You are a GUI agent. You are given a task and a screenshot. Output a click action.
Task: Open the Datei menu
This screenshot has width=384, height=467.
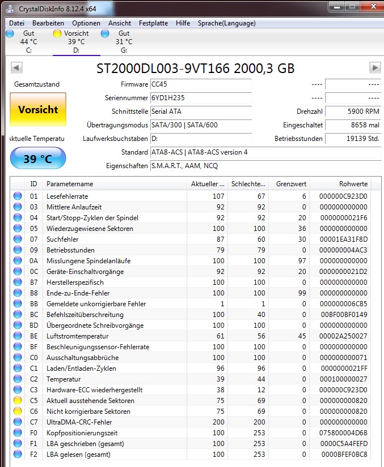(16, 23)
